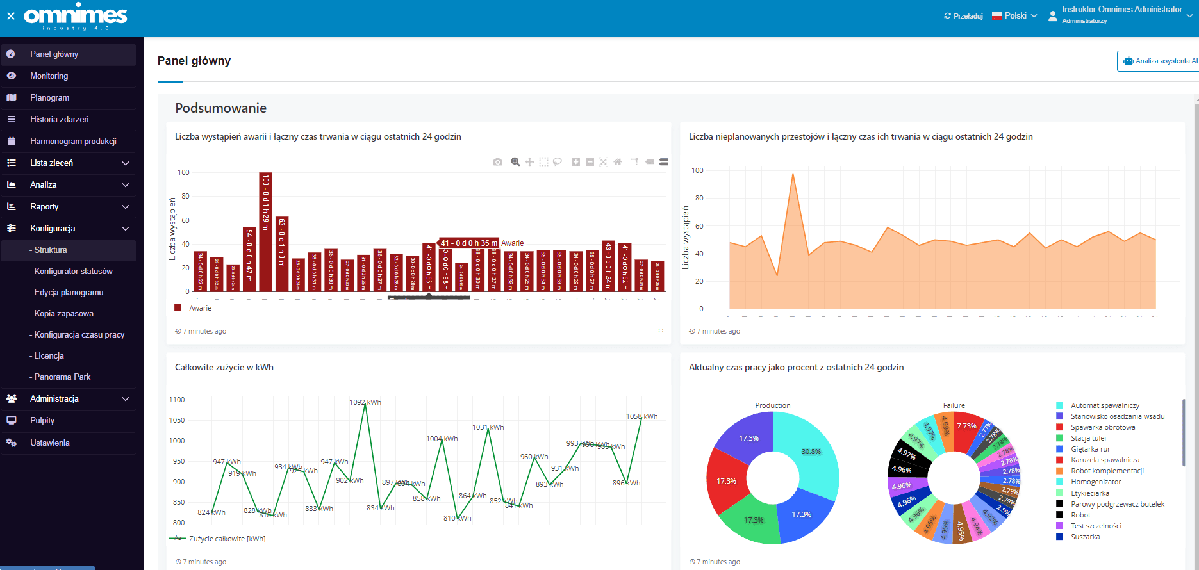Click the Autoscale icon in chart modebar
This screenshot has height=570, width=1199.
click(604, 162)
